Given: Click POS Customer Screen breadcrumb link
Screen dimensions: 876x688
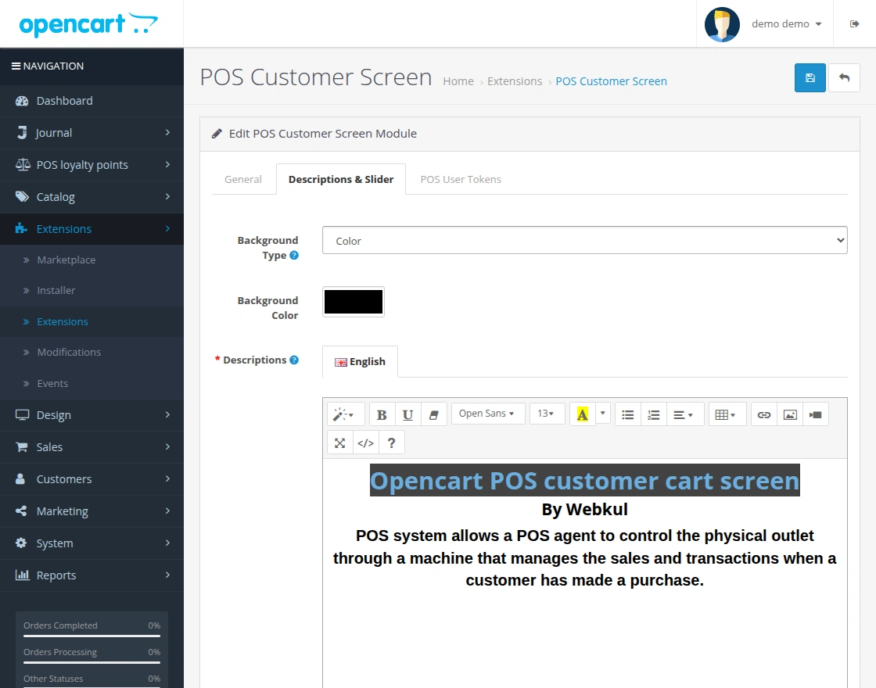Looking at the screenshot, I should [611, 81].
